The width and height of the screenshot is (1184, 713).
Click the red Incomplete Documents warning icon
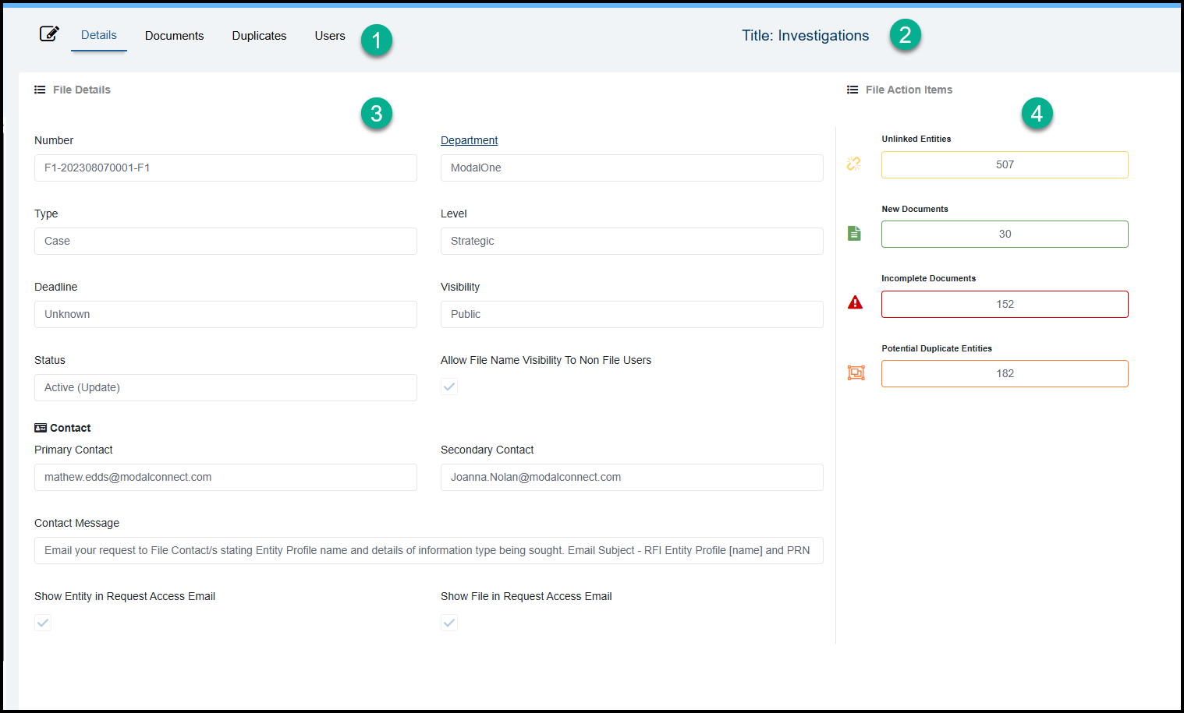[855, 303]
